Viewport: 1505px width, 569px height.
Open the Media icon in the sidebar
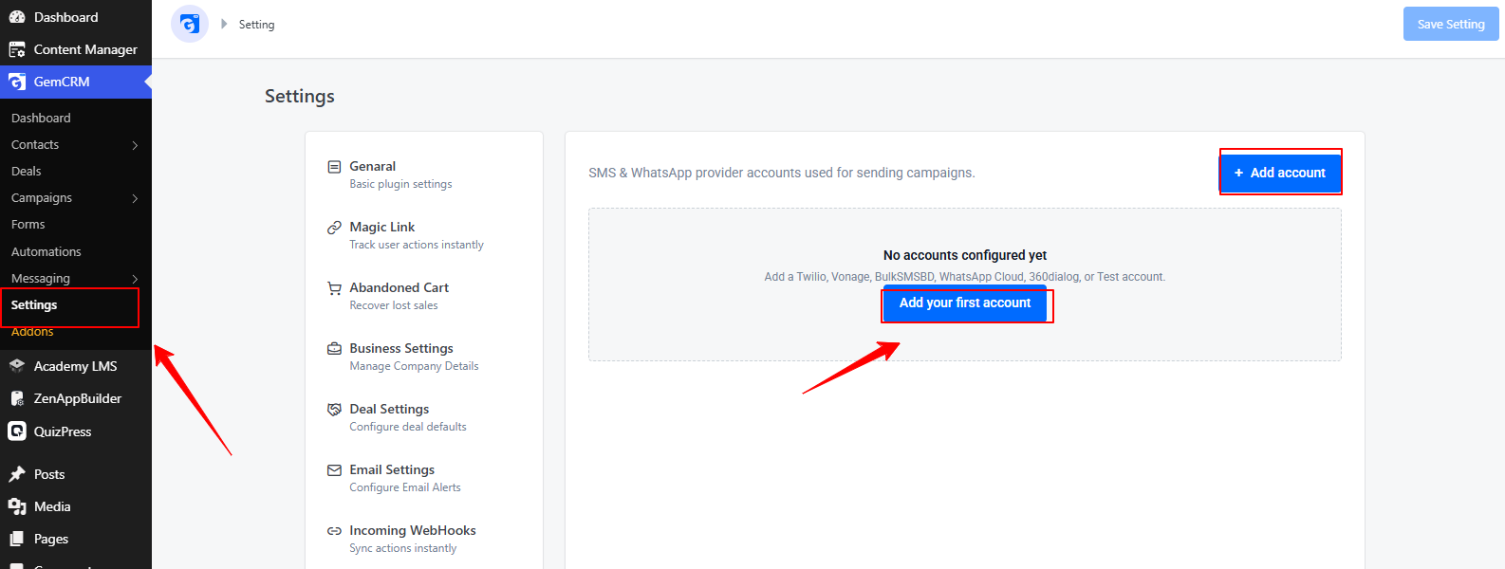(x=17, y=506)
